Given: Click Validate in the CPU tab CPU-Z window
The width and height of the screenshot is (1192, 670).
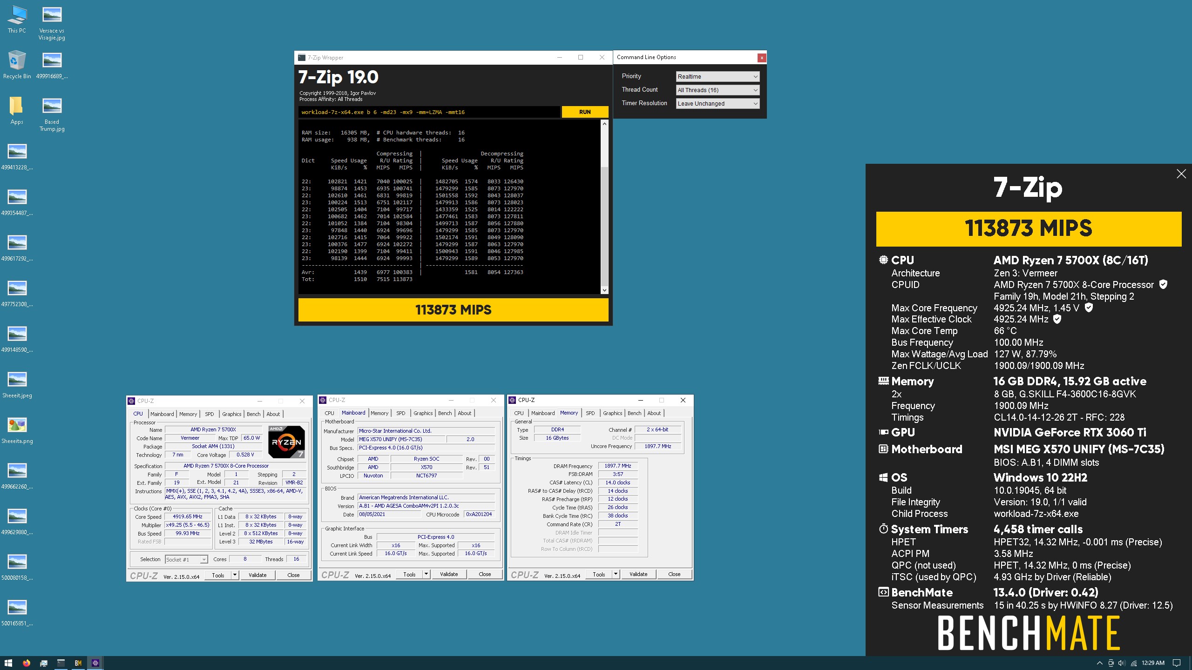Looking at the screenshot, I should [257, 575].
